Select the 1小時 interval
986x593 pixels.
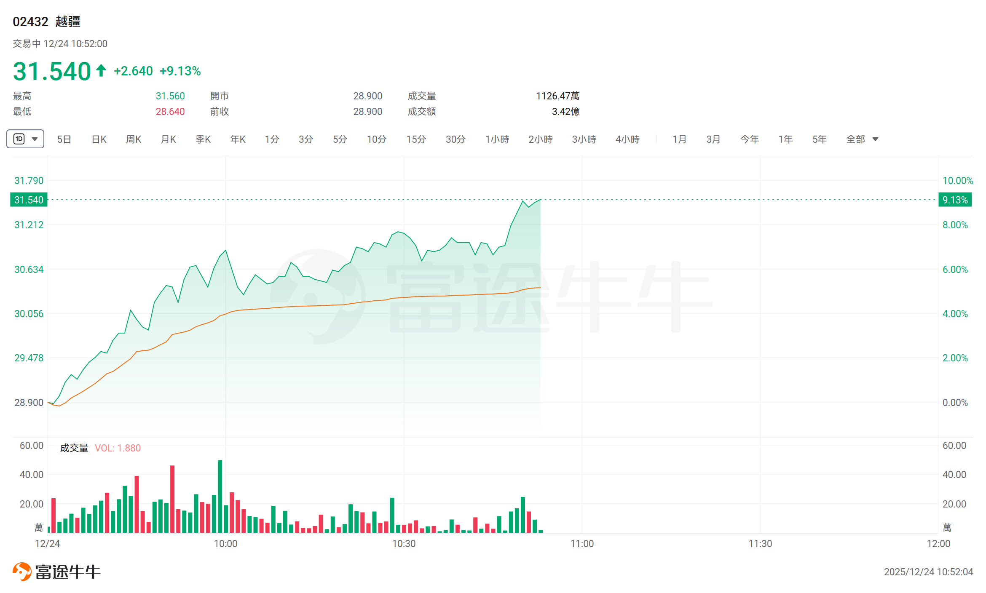pyautogui.click(x=497, y=139)
